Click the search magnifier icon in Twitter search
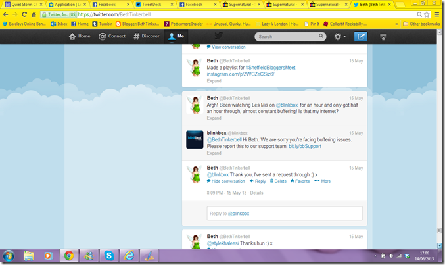This screenshot has width=445, height=265. [x=321, y=36]
